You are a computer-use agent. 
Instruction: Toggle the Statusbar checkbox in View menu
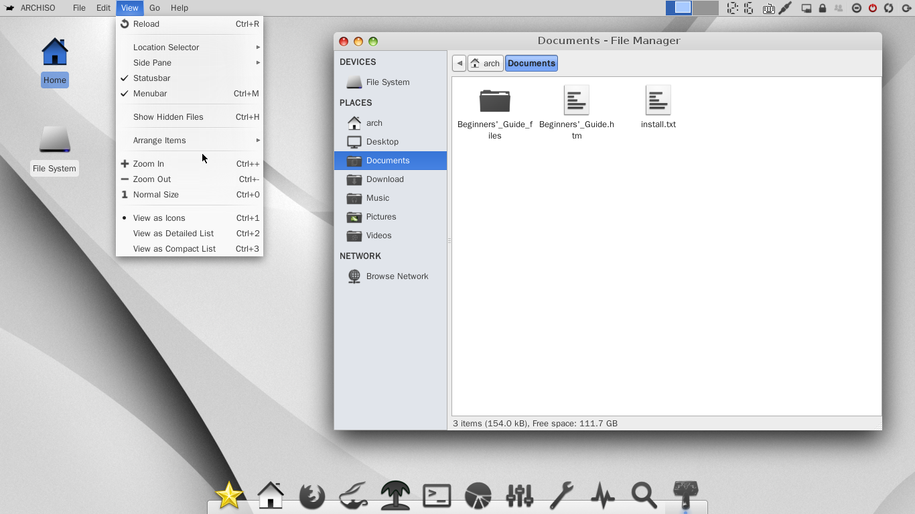[190, 78]
